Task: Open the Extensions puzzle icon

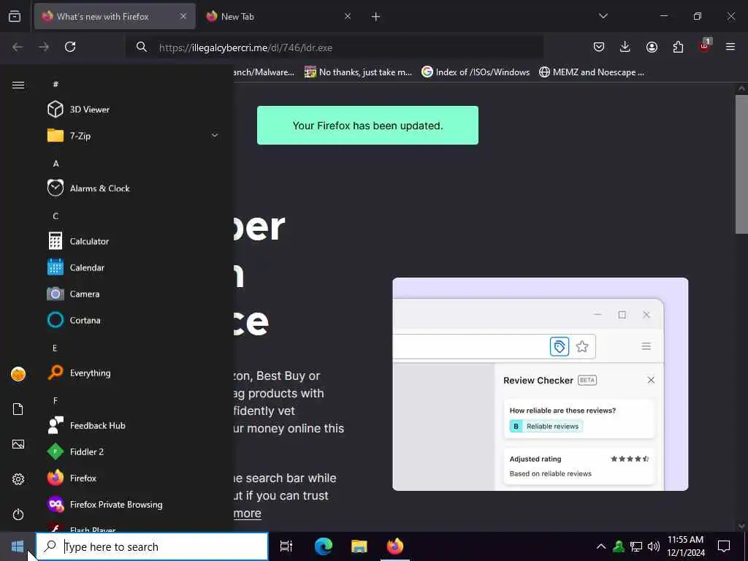Action: coord(678,47)
